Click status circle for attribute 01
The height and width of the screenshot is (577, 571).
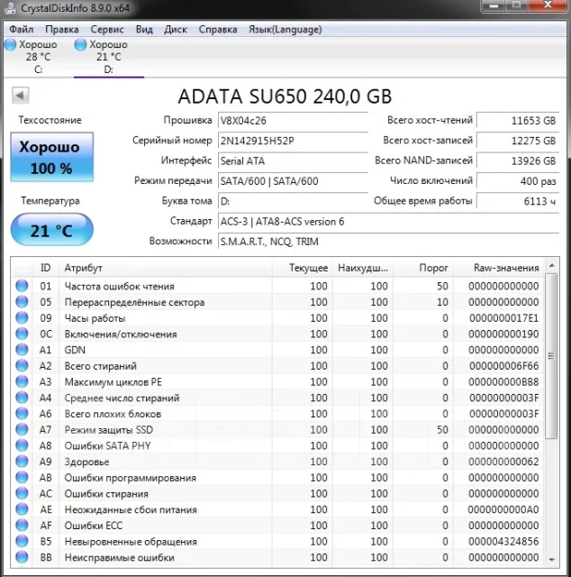[x=22, y=286]
